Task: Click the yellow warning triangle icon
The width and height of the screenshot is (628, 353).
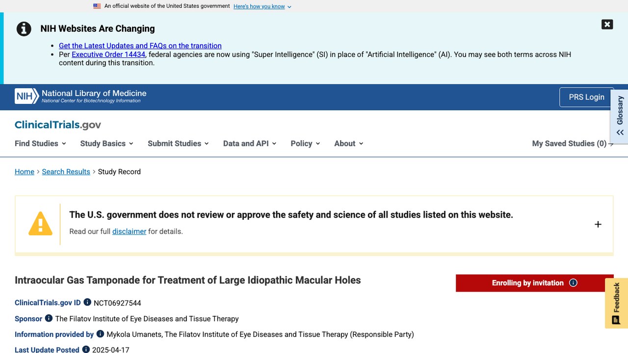Action: (x=40, y=224)
